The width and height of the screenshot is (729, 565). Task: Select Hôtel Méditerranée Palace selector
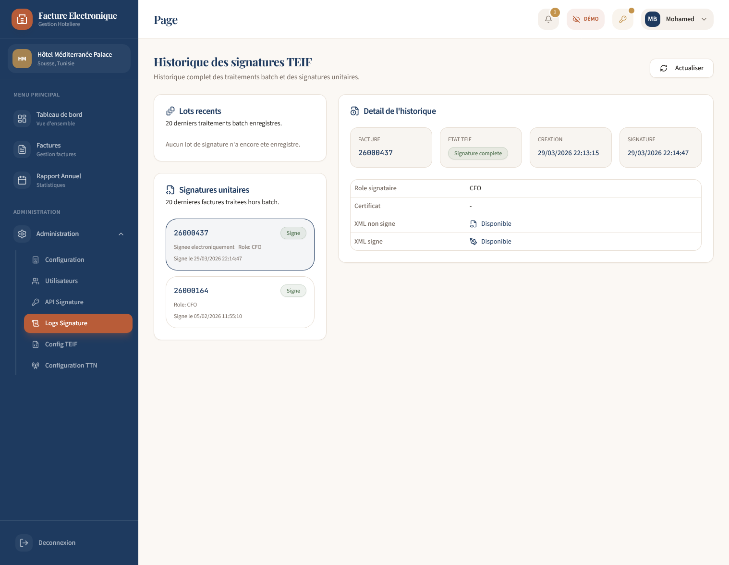(x=69, y=59)
